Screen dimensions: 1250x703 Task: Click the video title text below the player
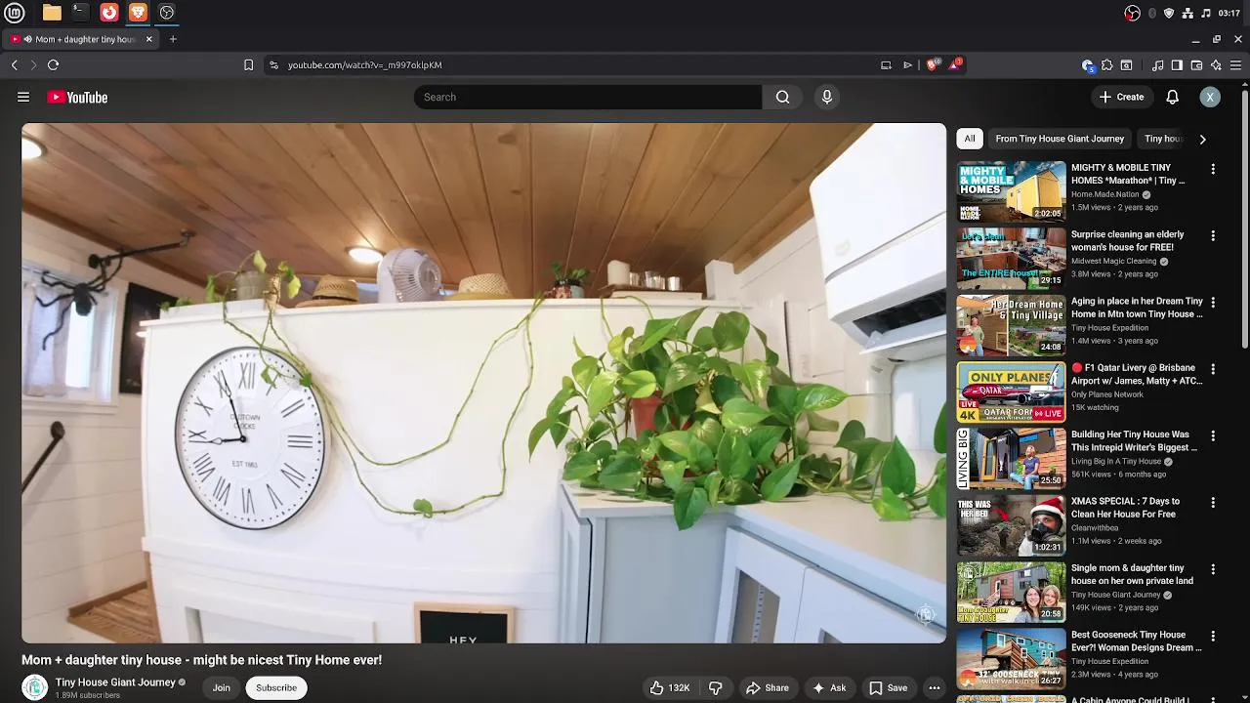pyautogui.click(x=201, y=660)
